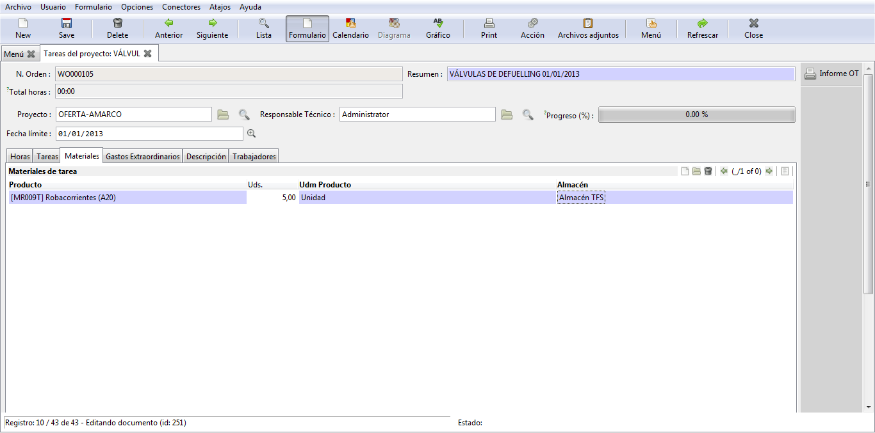Click the New record toolbar icon
The width and height of the screenshot is (875, 433).
coord(23,29)
